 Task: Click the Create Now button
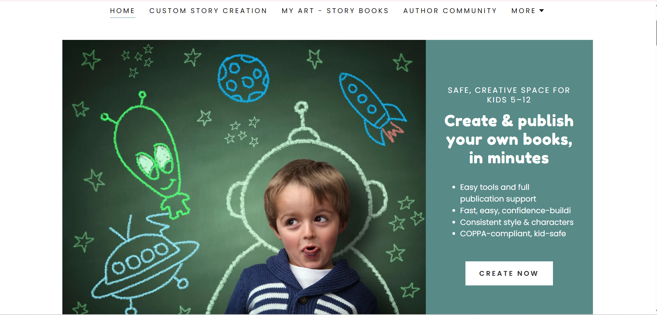click(x=509, y=273)
